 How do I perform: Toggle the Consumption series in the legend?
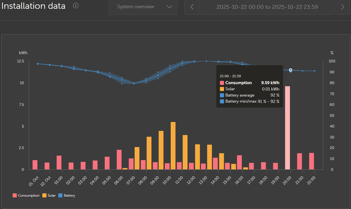point(26,196)
